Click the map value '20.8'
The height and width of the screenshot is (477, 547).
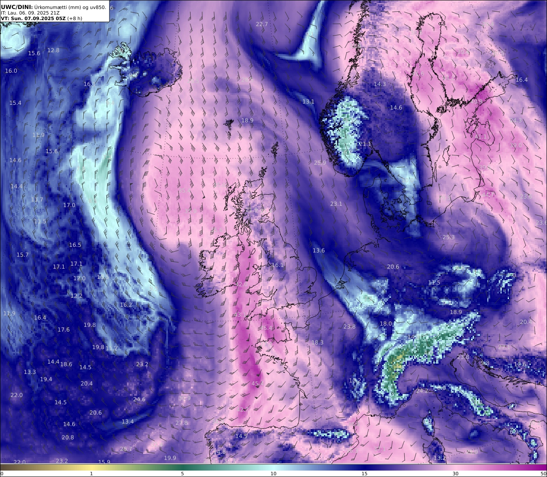[x=68, y=438]
